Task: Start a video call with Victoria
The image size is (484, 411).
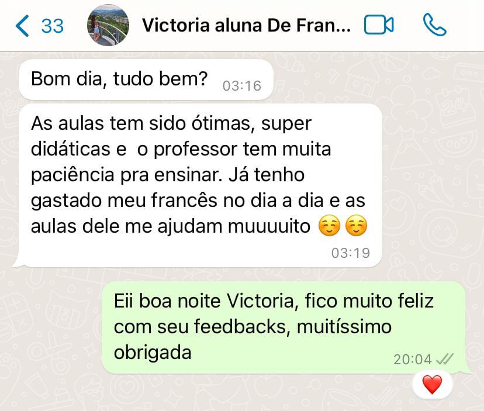Action: (x=379, y=25)
